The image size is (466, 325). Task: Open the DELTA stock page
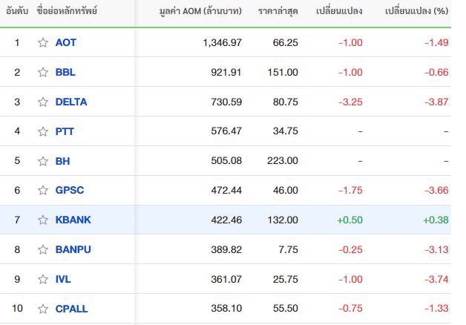tap(71, 102)
